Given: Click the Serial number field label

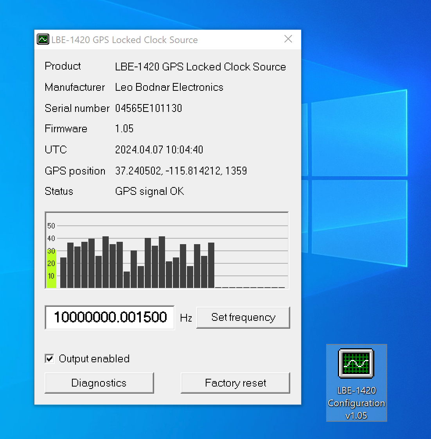Looking at the screenshot, I should [77, 108].
